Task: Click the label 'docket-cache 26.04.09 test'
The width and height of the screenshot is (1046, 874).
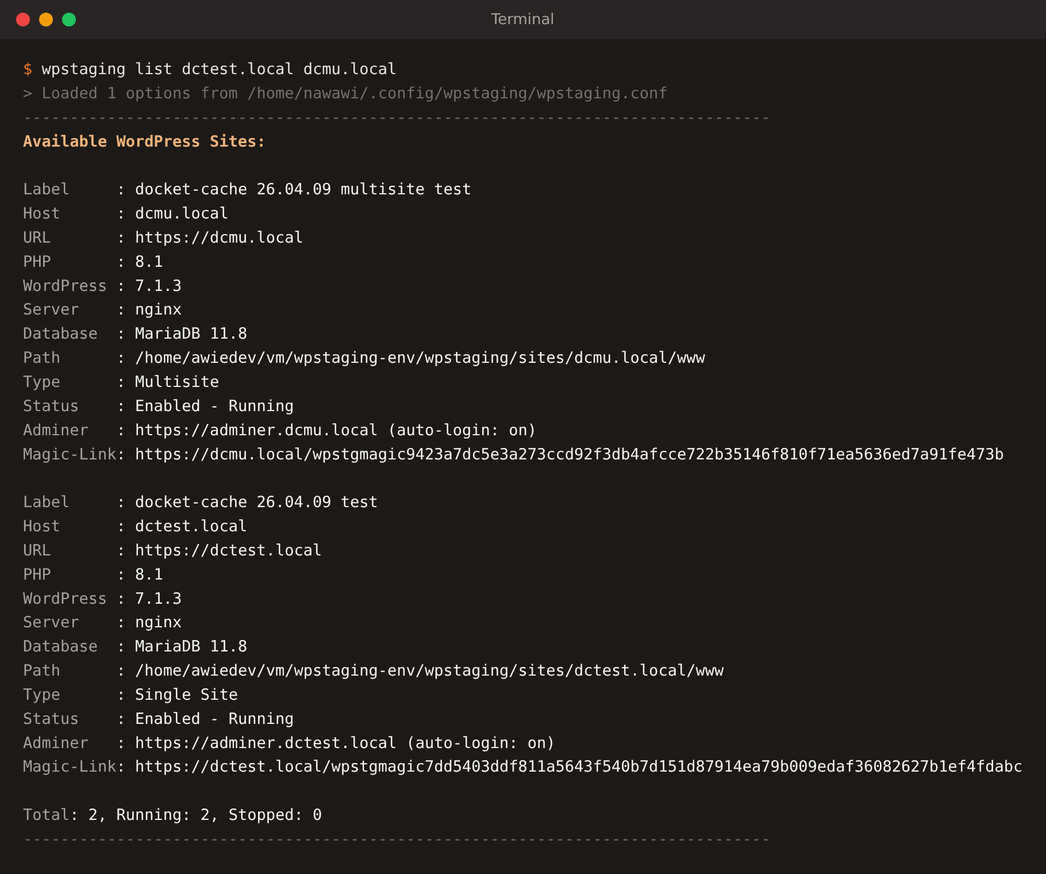Action: tap(256, 502)
